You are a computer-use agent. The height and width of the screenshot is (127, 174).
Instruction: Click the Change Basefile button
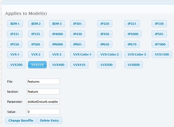point(21,120)
